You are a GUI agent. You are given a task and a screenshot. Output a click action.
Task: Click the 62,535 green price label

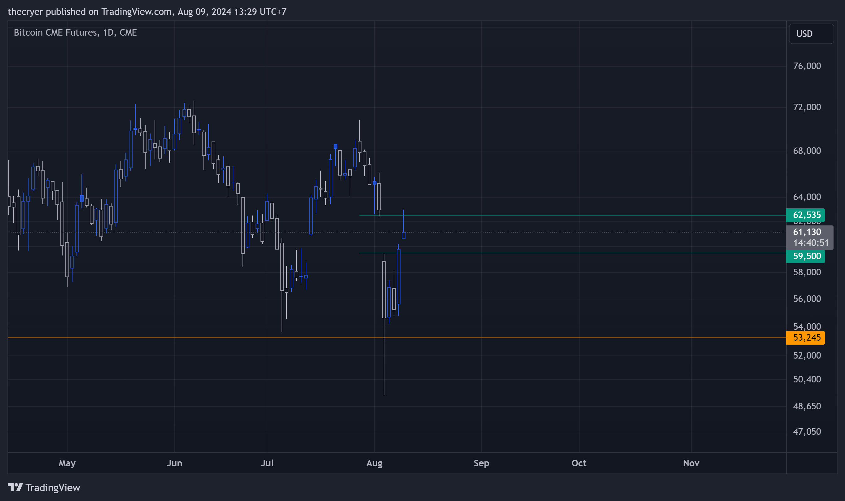click(x=805, y=215)
